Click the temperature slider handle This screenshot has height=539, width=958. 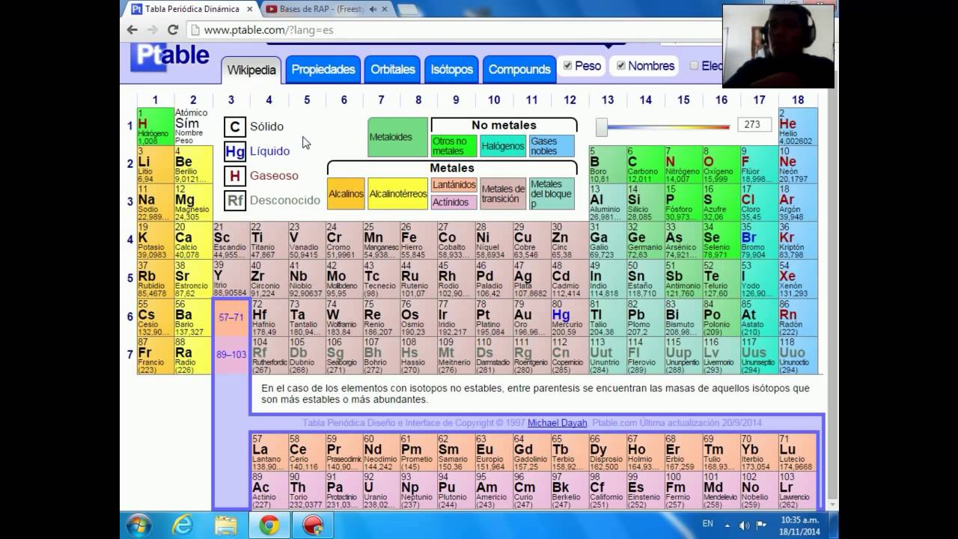602,127
